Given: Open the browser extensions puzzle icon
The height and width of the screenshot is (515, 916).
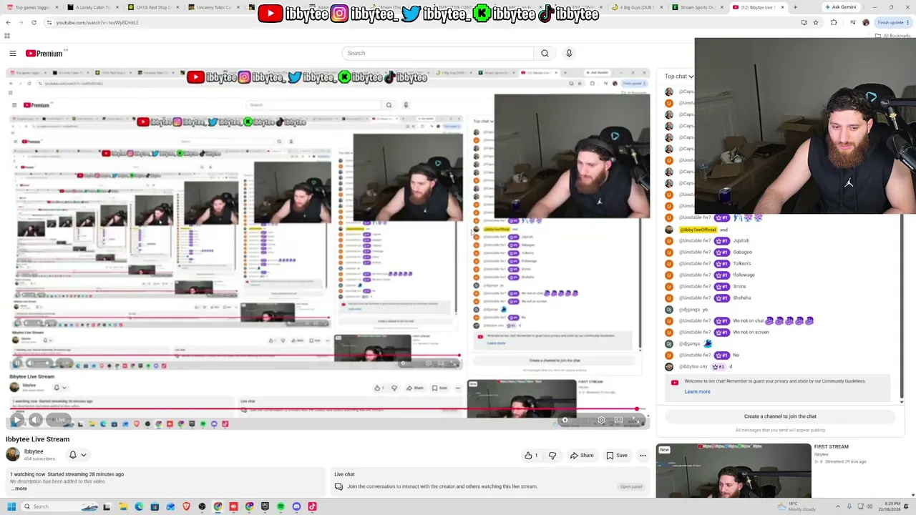Looking at the screenshot, I should tap(834, 22).
